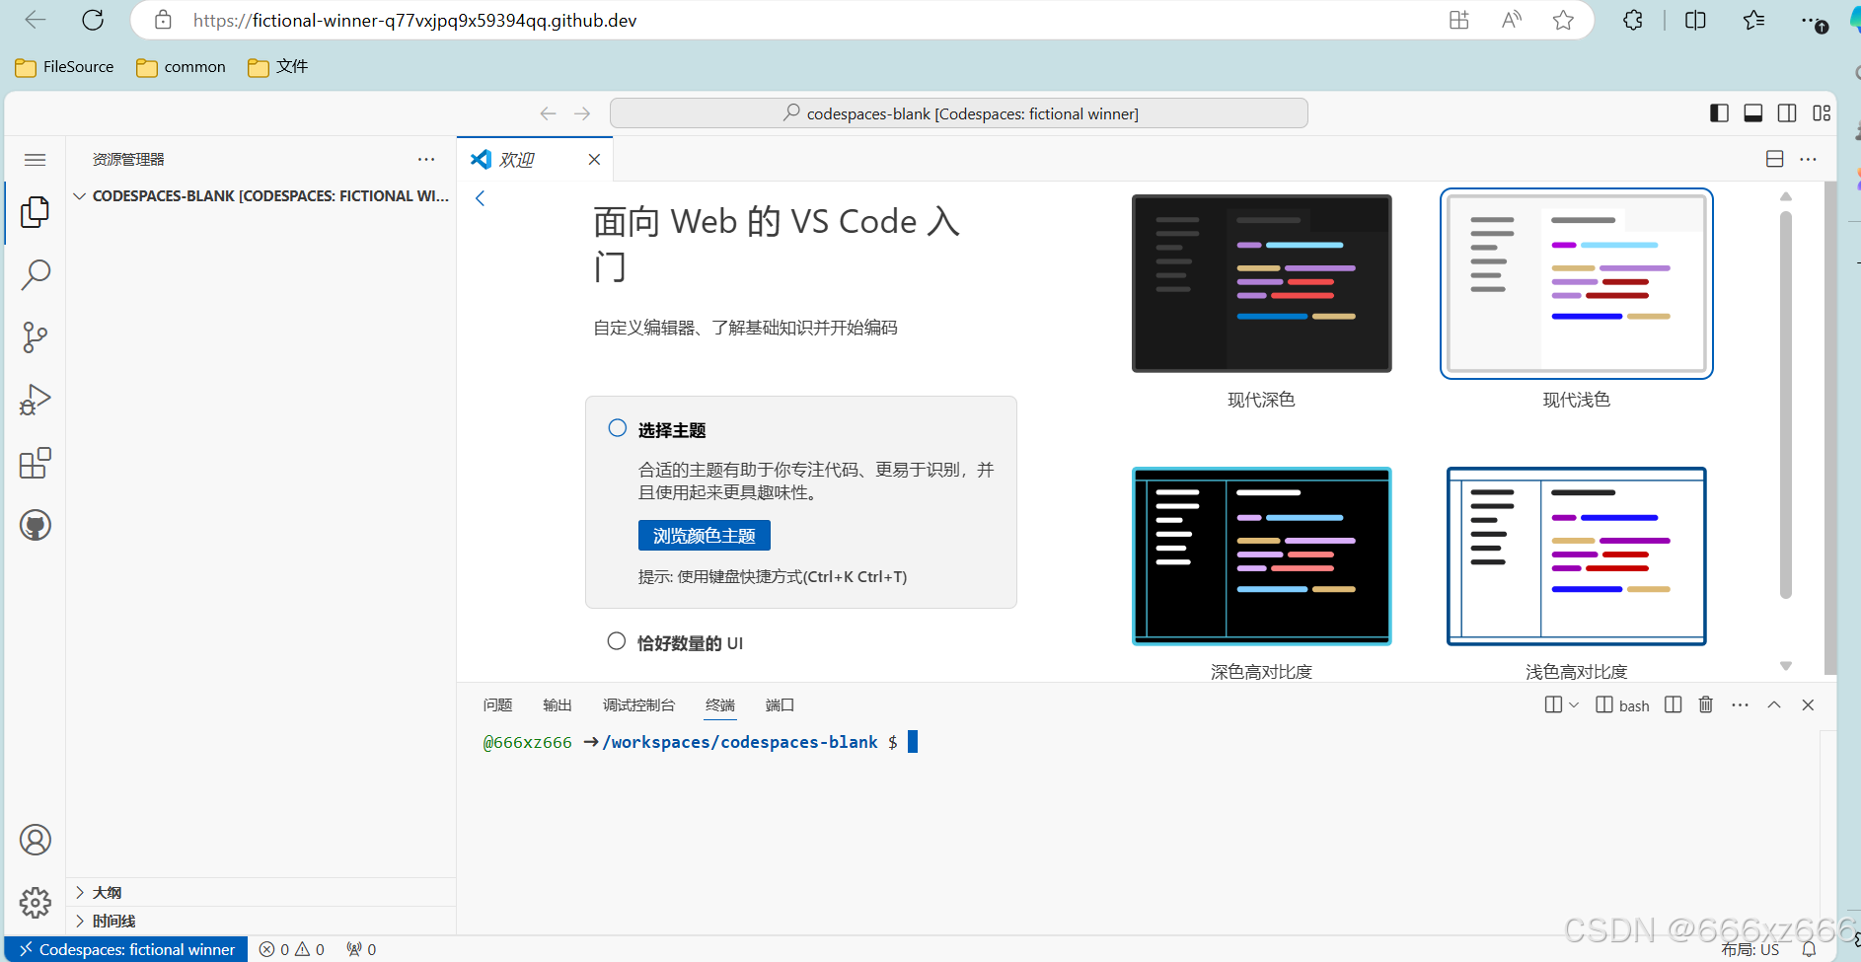1861x962 pixels.
Task: Switch to the 问题 panel tab
Action: [x=497, y=704]
